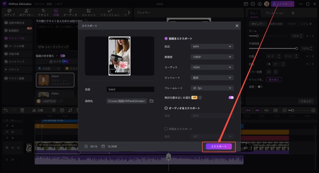319x173 pixels.
Task: Show more tabs with the top chevron arrow
Action: pos(128,13)
